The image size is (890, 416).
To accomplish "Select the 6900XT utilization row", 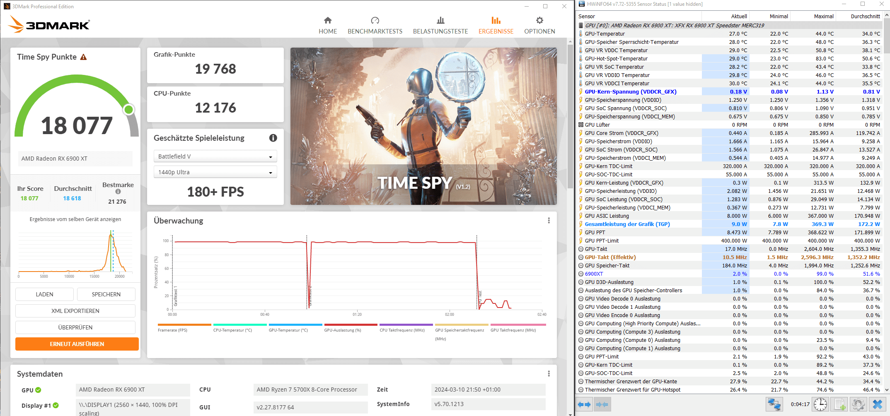I will (730, 274).
